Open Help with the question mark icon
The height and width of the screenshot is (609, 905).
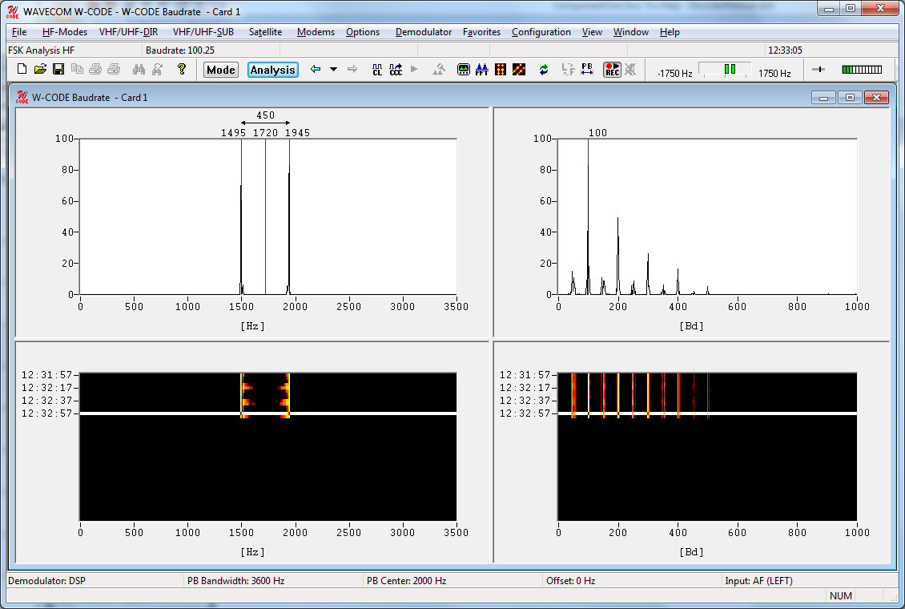[x=182, y=69]
